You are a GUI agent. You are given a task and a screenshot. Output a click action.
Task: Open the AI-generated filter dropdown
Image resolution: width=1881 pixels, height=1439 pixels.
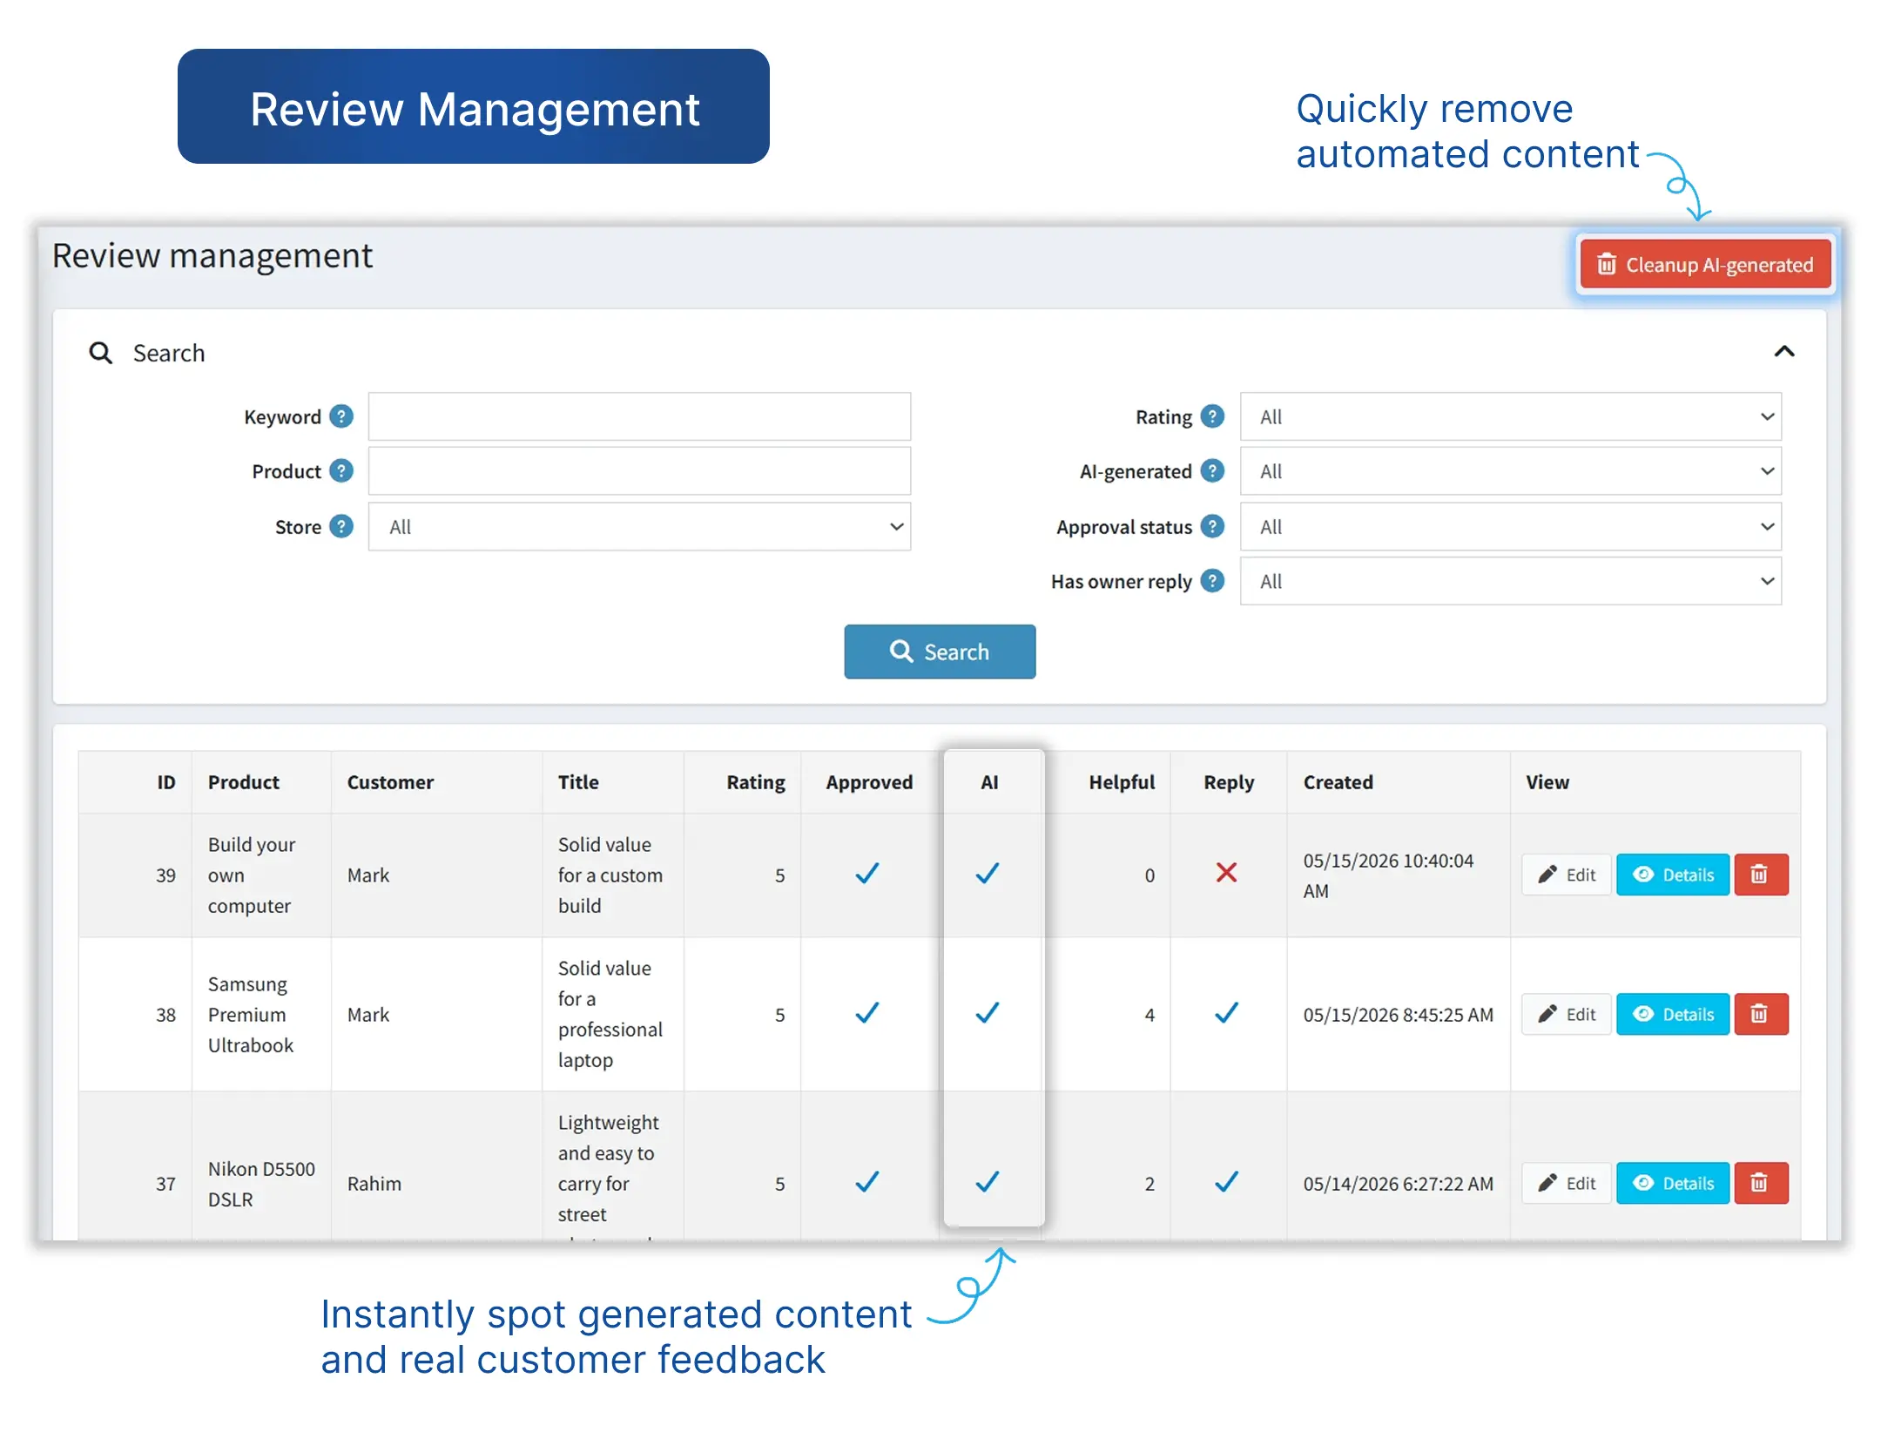click(1511, 471)
